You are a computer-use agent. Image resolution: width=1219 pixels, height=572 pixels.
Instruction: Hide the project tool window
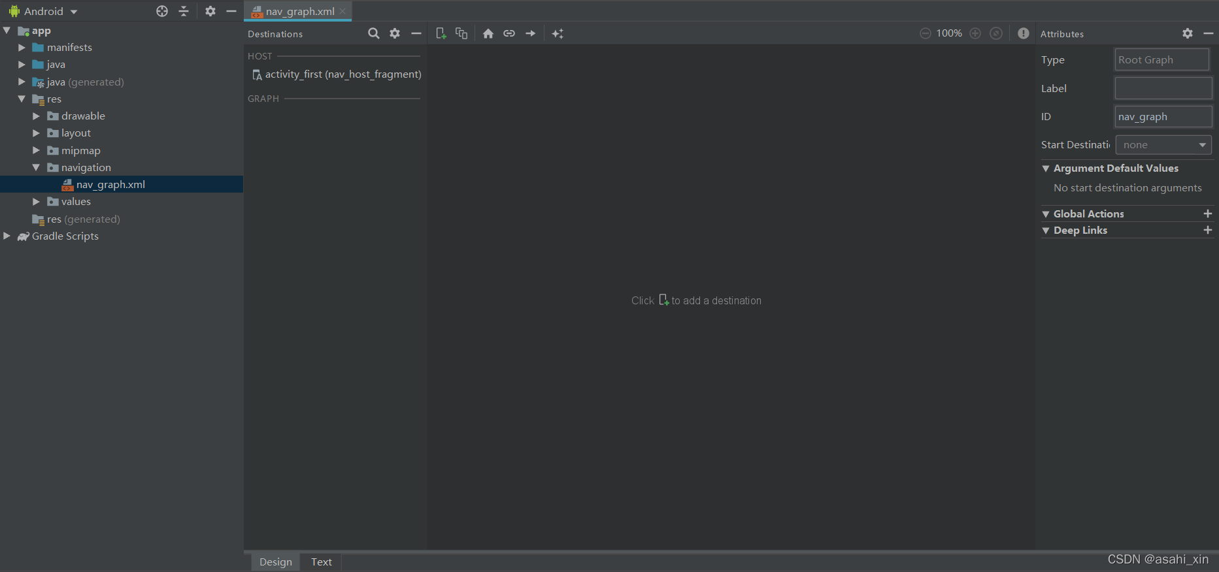point(231,11)
